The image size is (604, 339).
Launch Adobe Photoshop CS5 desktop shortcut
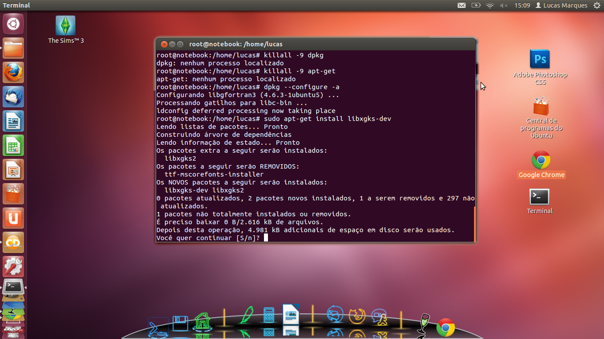[x=540, y=60]
